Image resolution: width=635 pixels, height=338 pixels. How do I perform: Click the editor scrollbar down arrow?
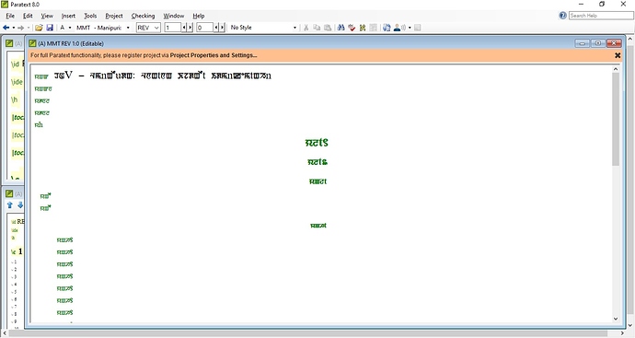pyautogui.click(x=616, y=319)
